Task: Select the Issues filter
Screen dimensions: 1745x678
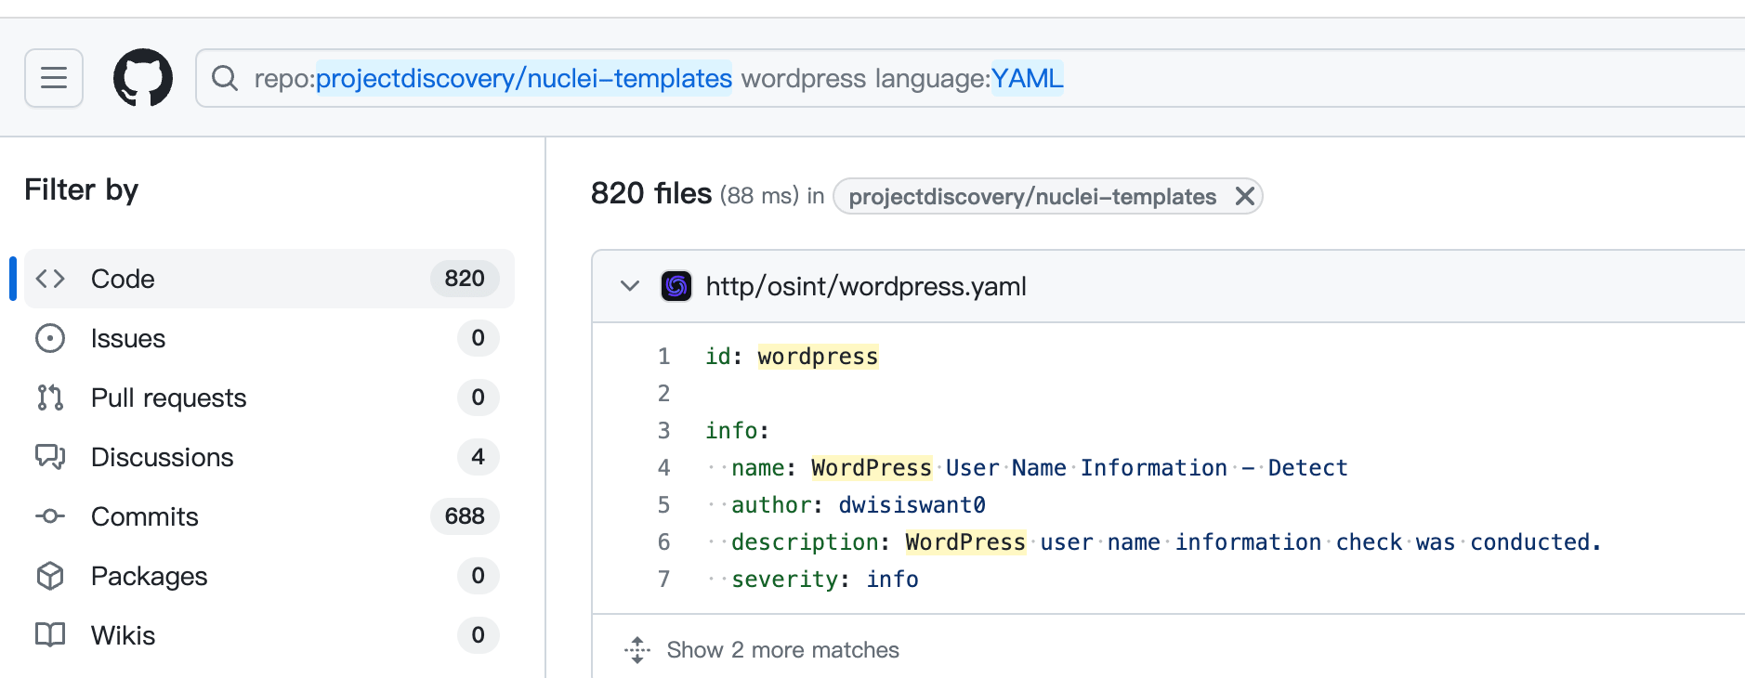Action: pos(128,338)
